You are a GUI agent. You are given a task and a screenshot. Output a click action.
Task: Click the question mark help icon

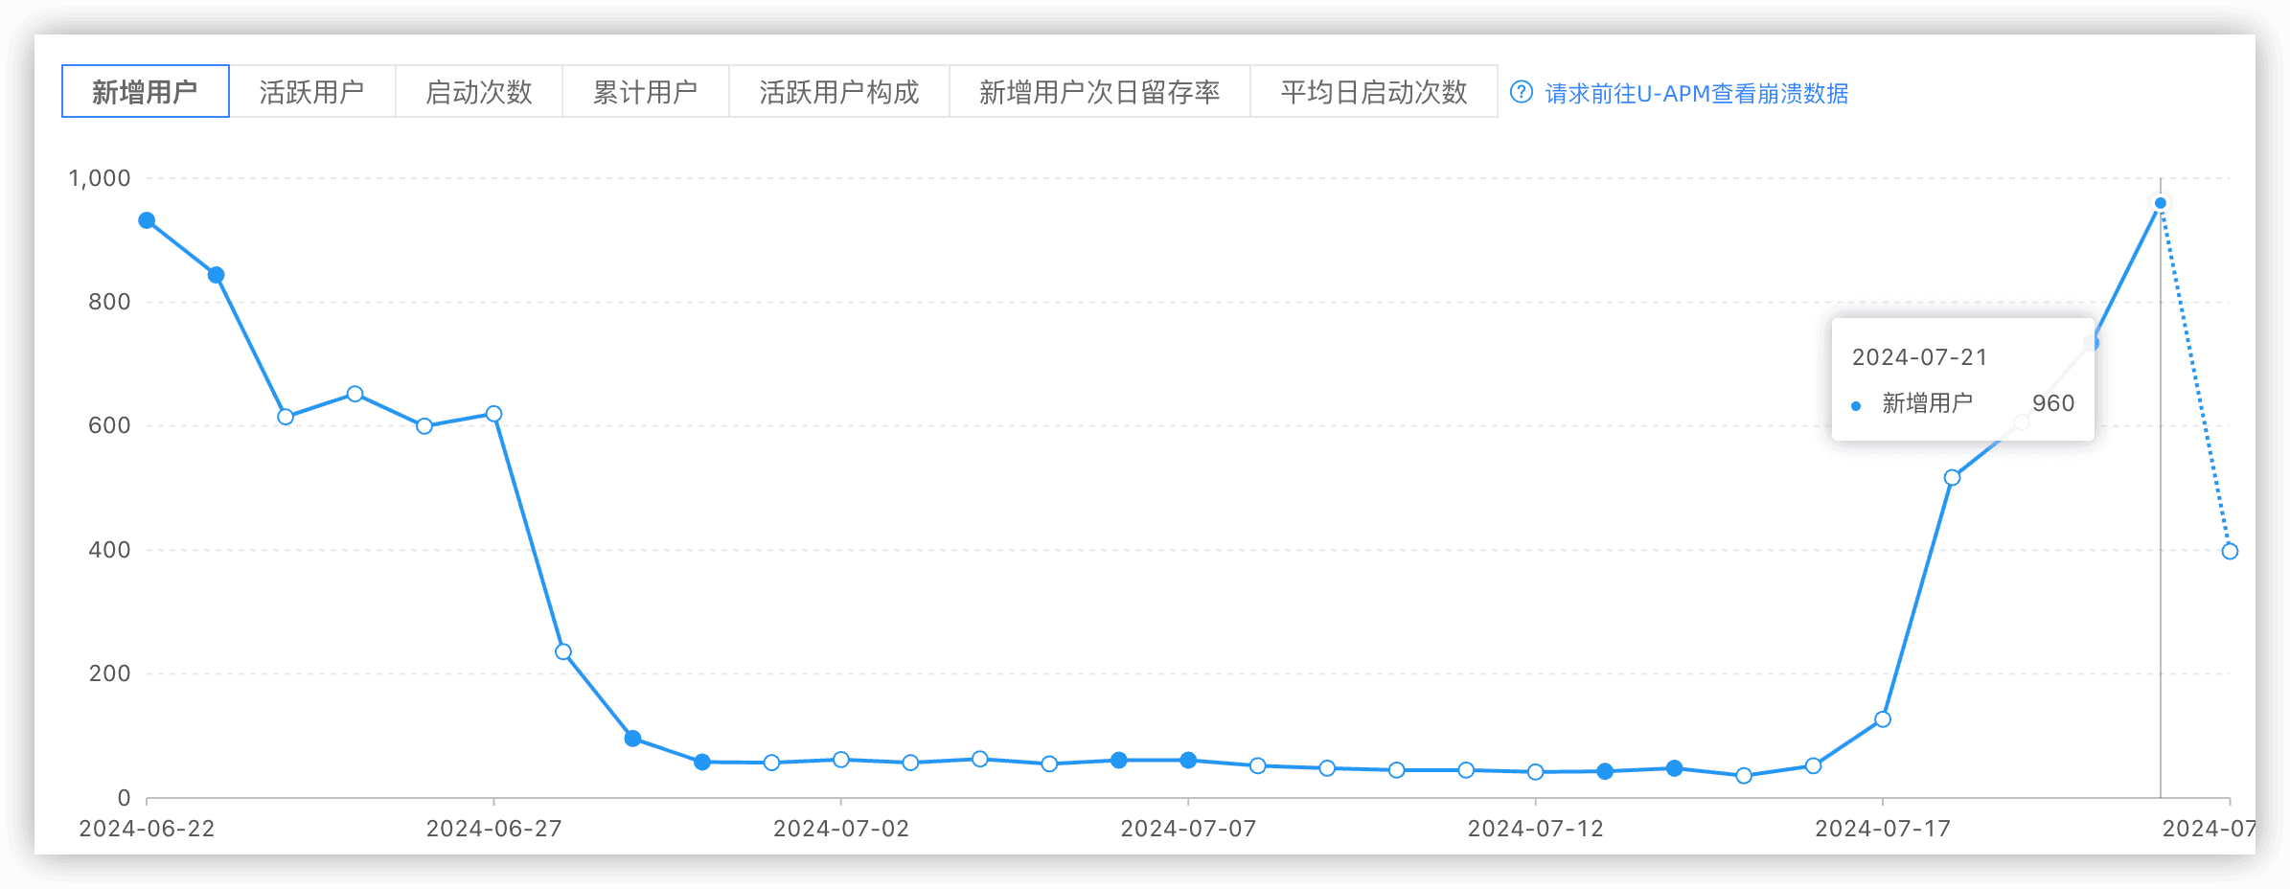pyautogui.click(x=1521, y=92)
